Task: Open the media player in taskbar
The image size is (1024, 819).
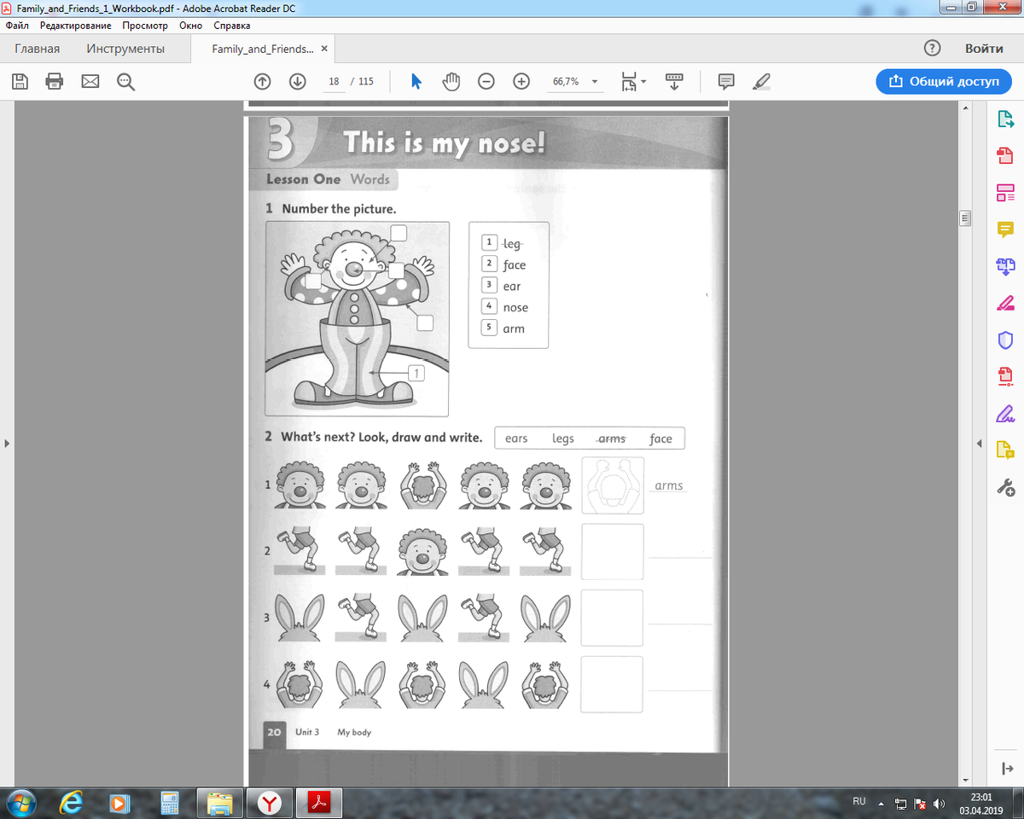Action: (x=120, y=804)
